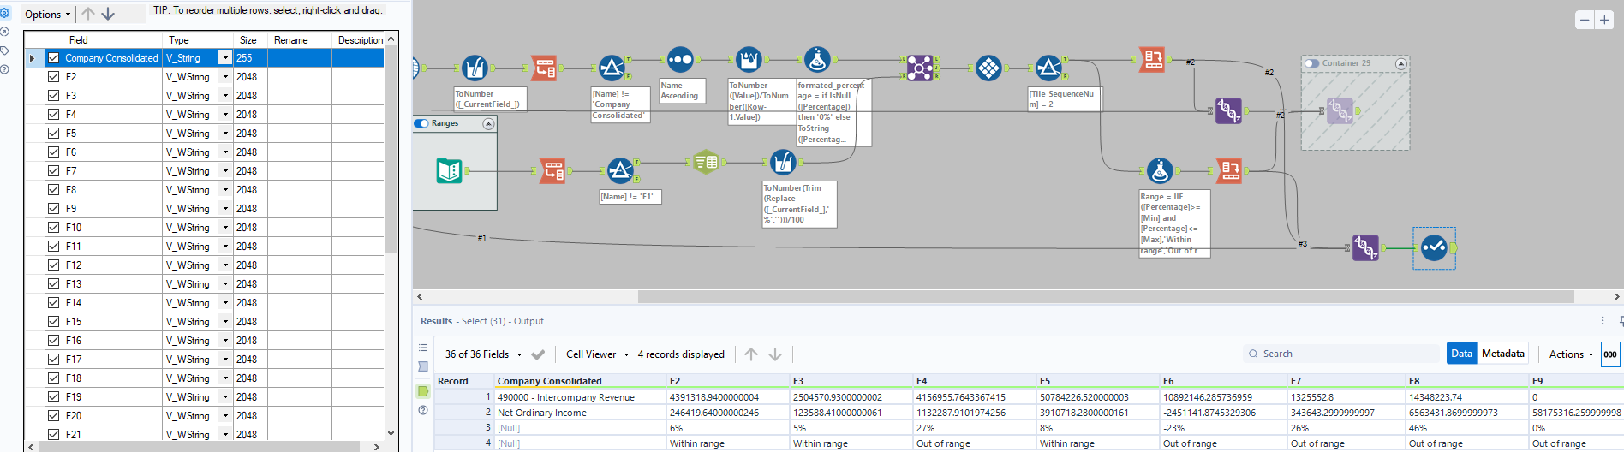
Task: Switch to the Metadata tab
Action: (x=1502, y=354)
